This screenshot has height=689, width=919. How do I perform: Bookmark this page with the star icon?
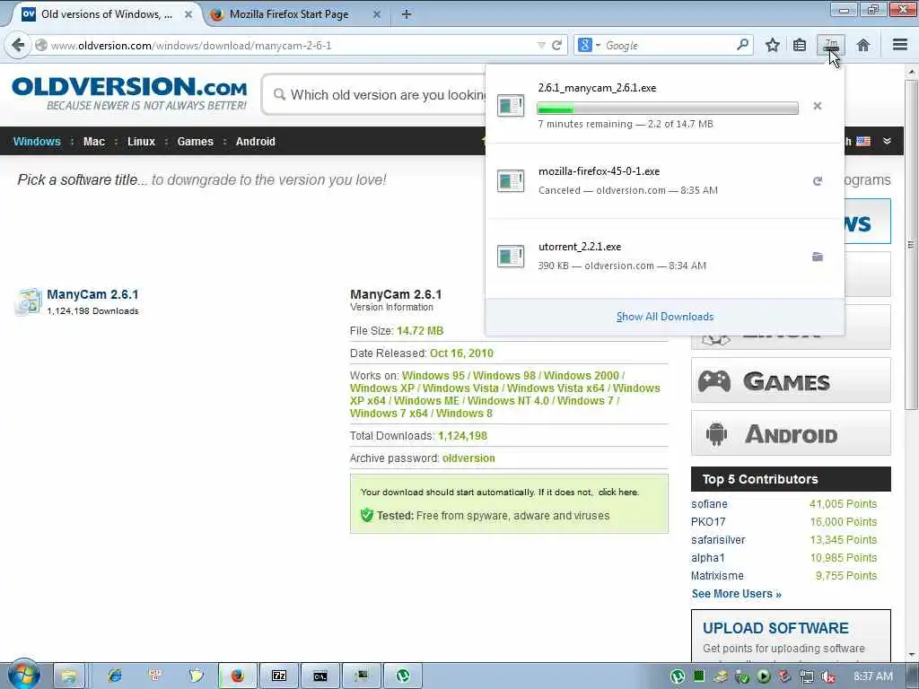coord(773,45)
